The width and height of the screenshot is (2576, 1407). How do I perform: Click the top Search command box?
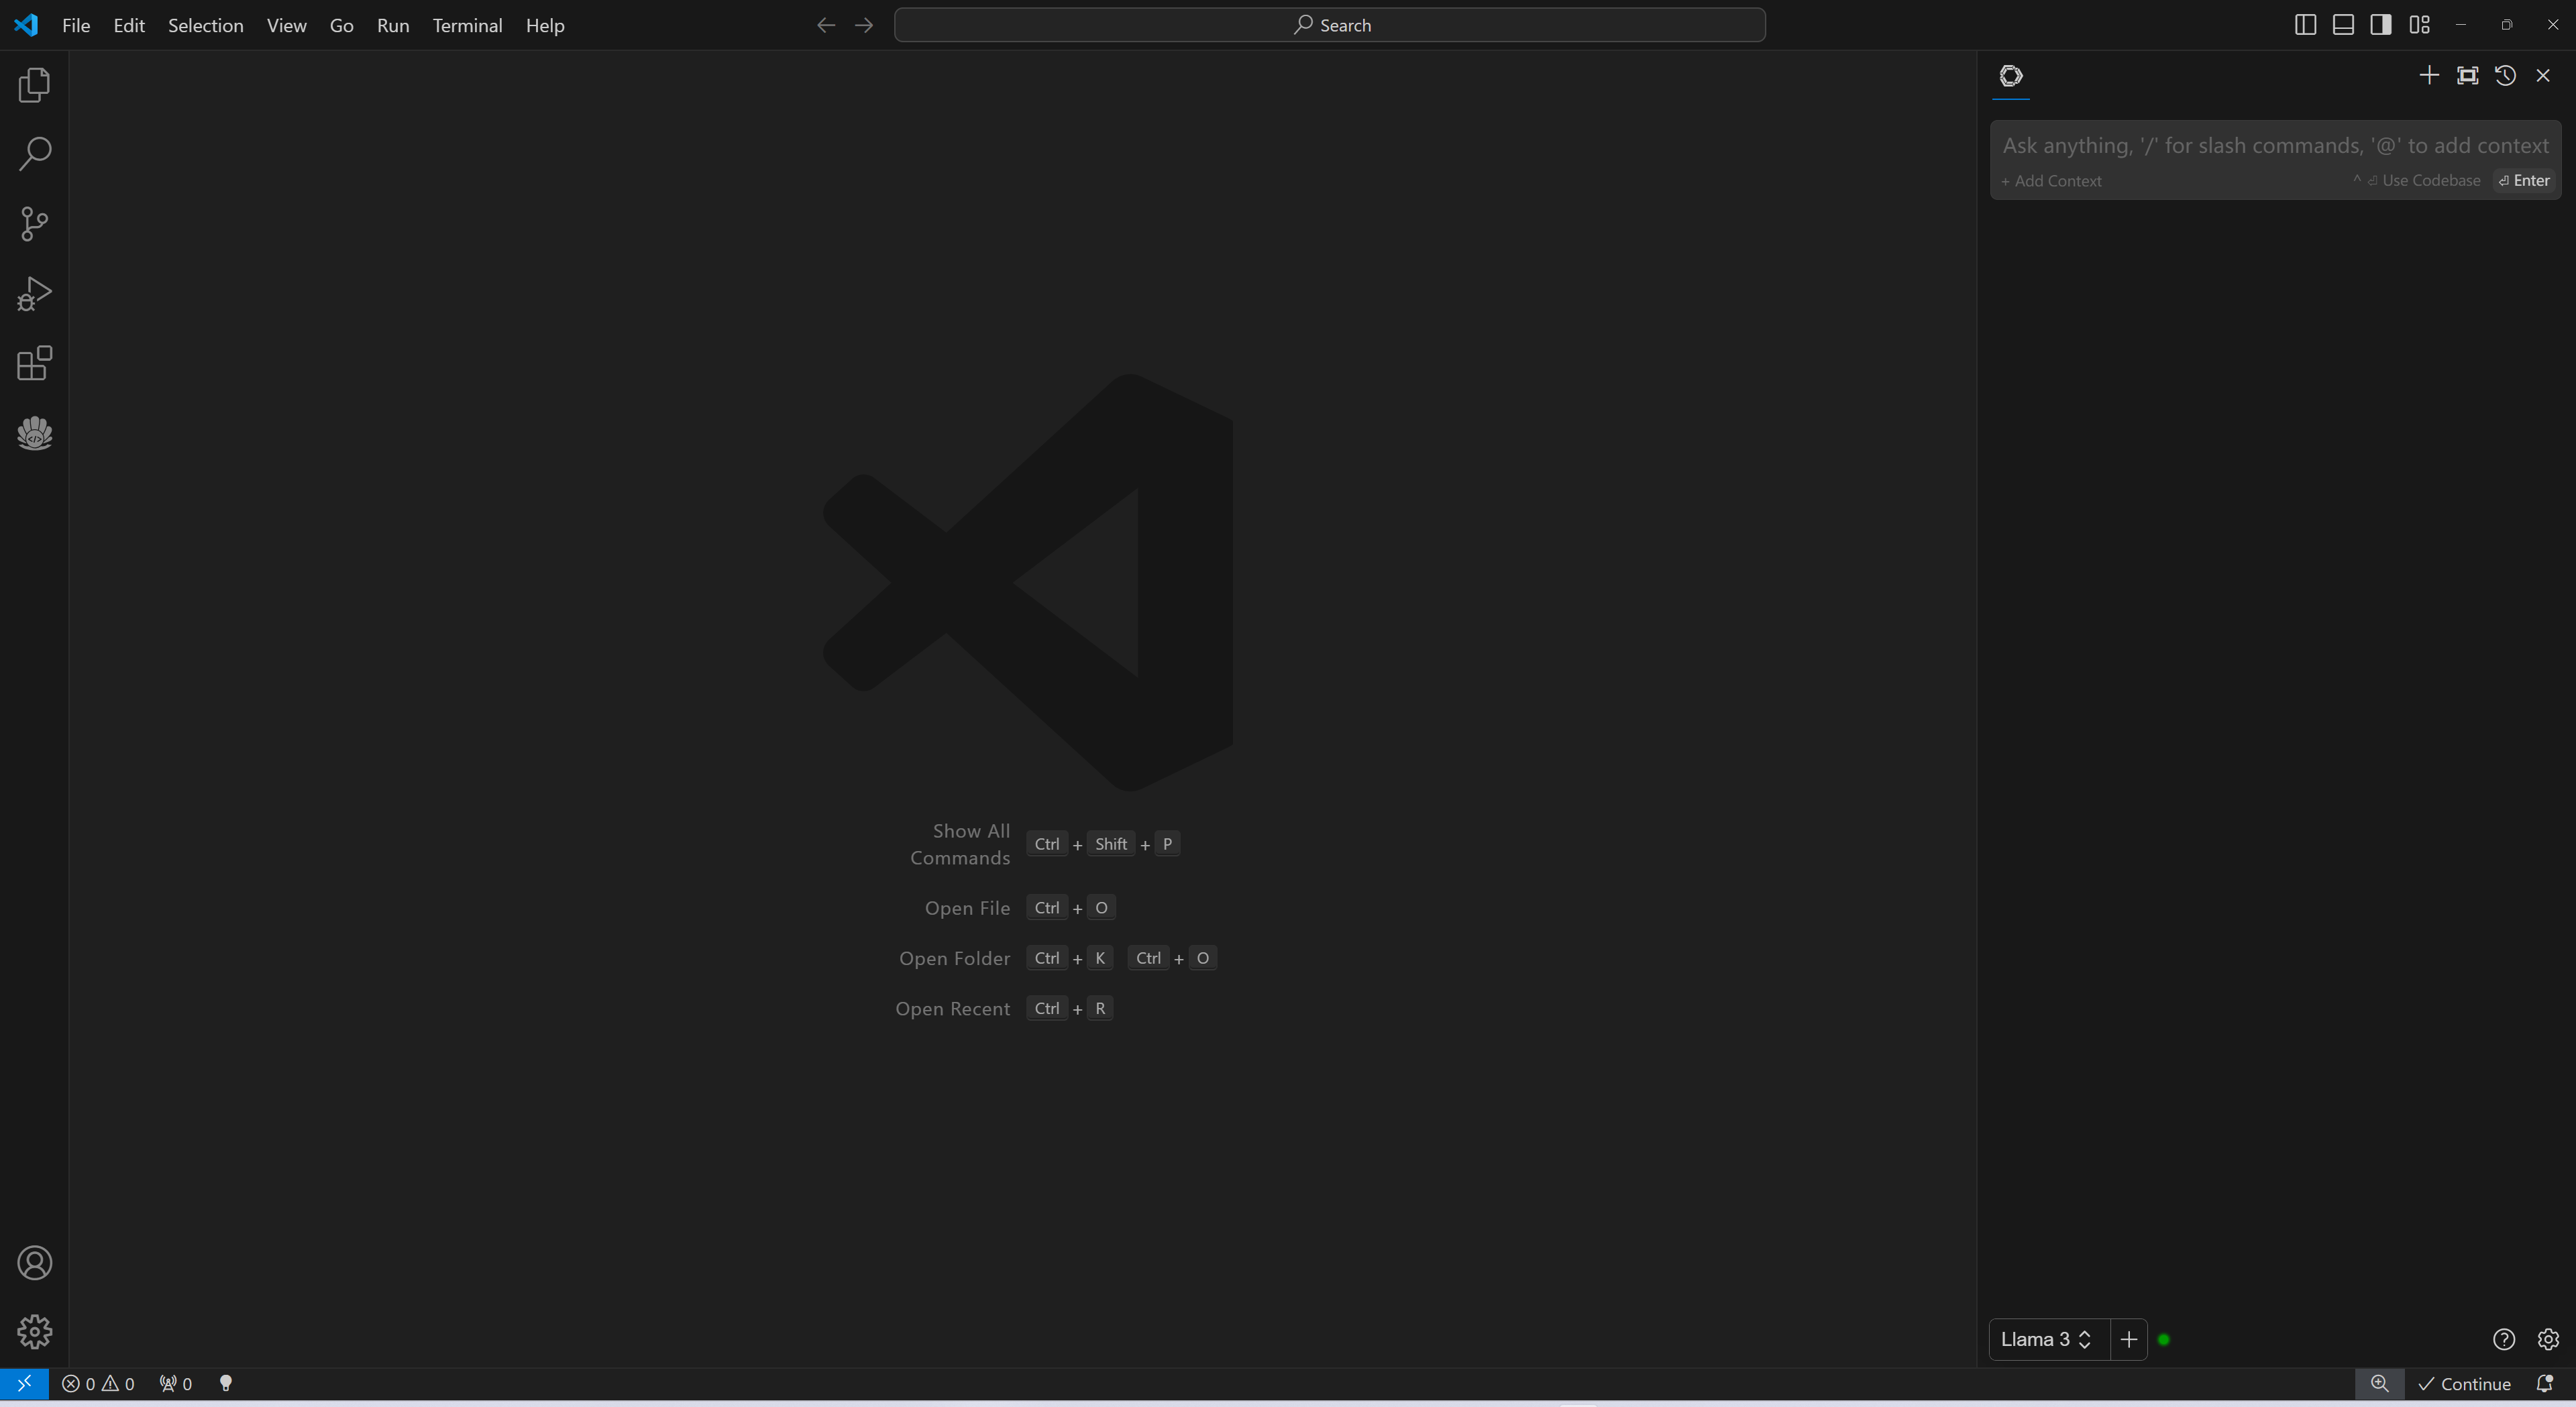(1329, 25)
